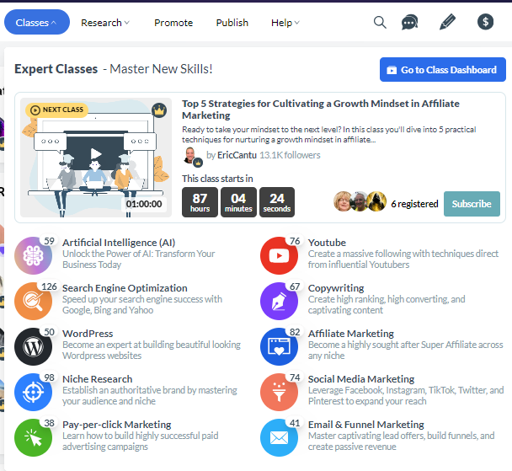Open the dollar sign earnings icon
The image size is (512, 471).
coord(485,22)
